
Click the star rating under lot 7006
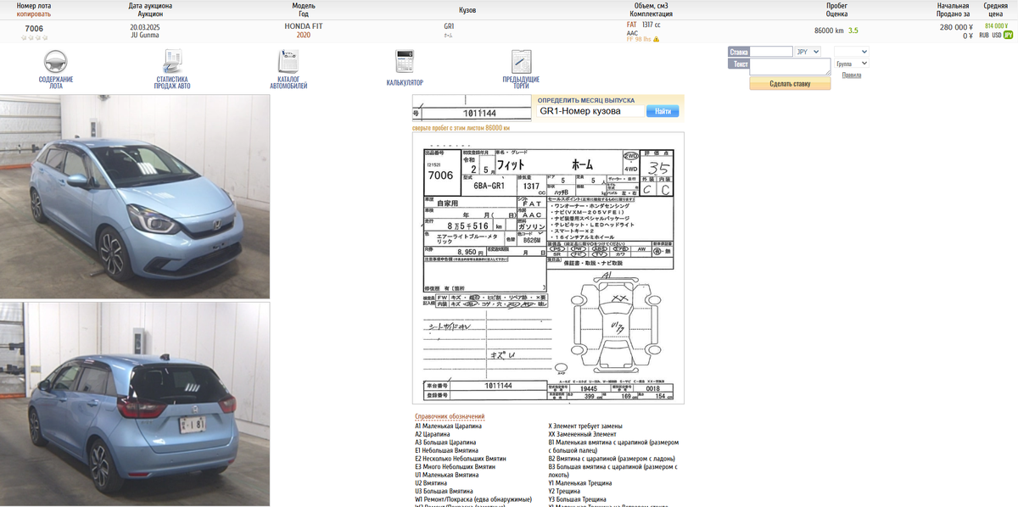pyautogui.click(x=34, y=38)
